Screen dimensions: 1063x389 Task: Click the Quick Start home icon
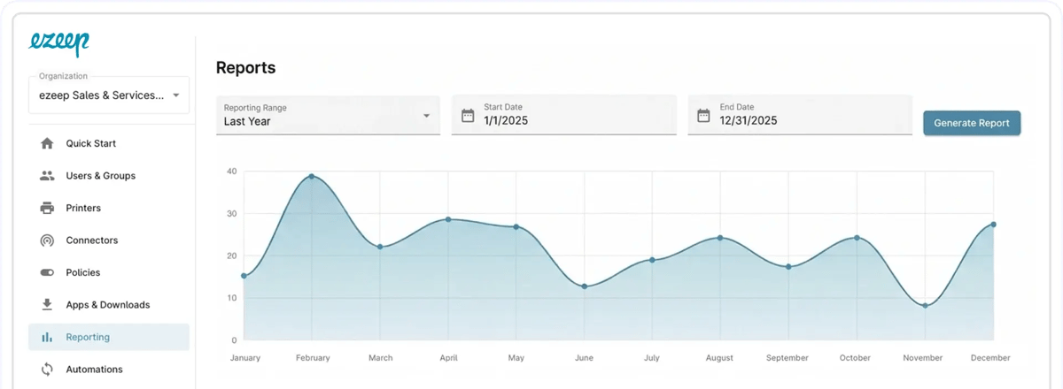point(47,143)
